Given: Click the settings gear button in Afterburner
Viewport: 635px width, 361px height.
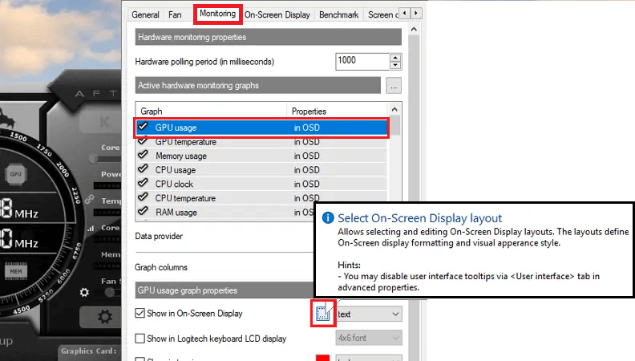Looking at the screenshot, I should coord(104,316).
